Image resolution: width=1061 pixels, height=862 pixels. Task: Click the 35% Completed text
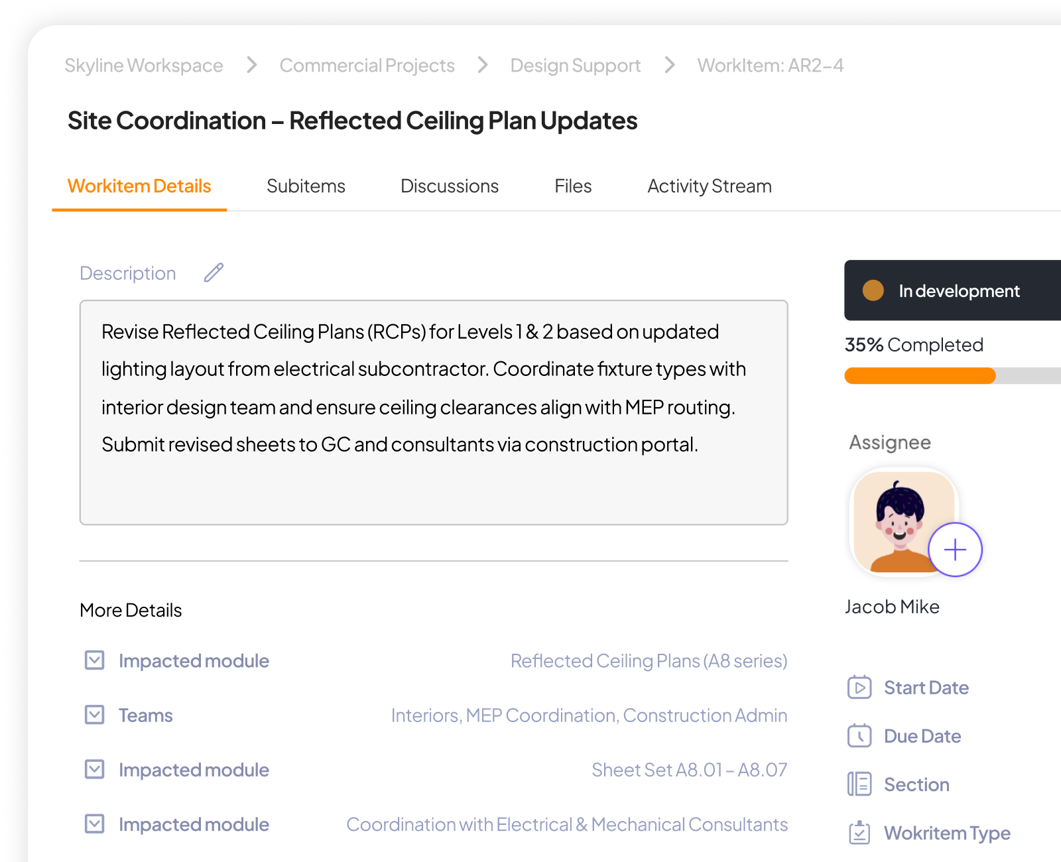pyautogui.click(x=914, y=345)
